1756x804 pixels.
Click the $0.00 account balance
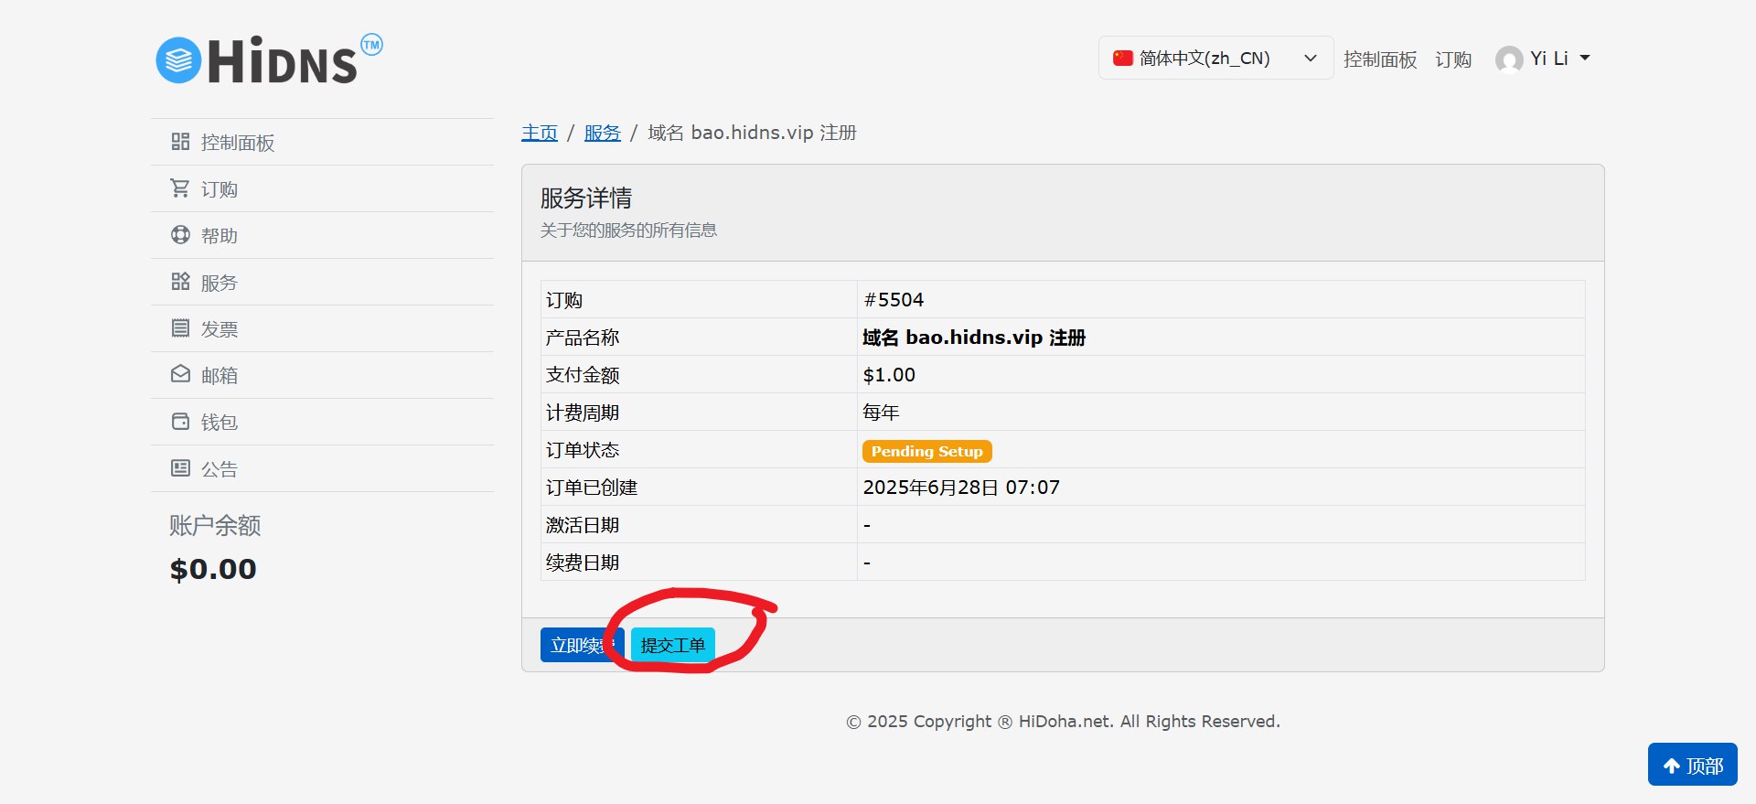point(213,569)
